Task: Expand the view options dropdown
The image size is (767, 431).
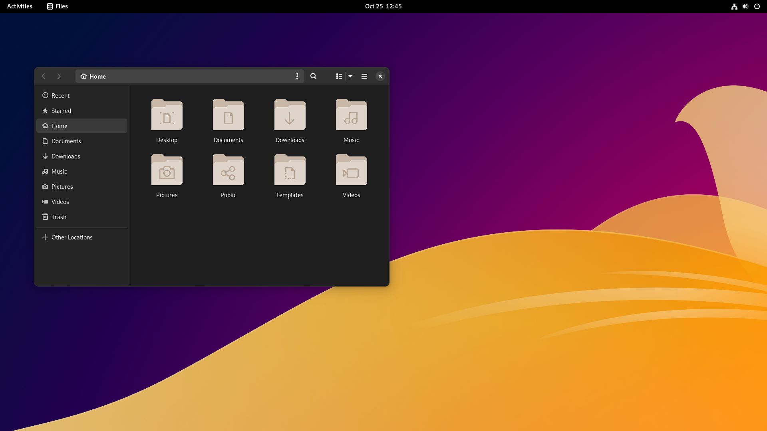Action: (x=350, y=76)
